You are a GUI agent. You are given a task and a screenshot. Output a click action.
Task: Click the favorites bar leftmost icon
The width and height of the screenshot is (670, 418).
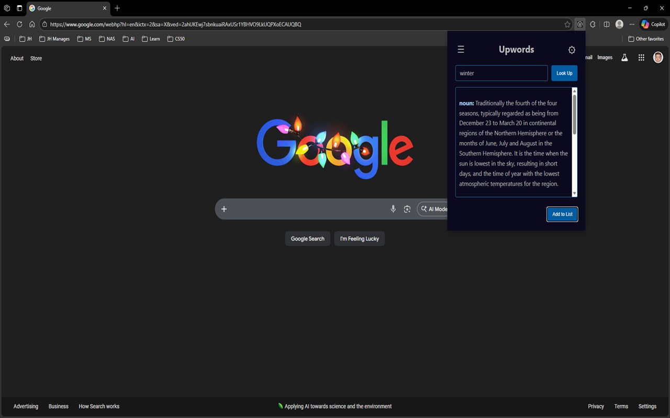click(7, 39)
